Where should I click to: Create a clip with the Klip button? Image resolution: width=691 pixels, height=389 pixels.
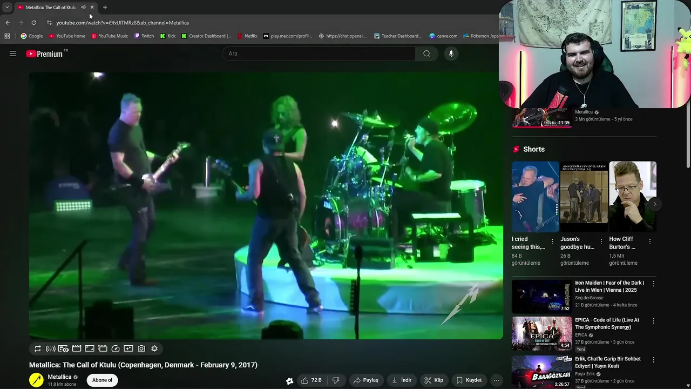(x=434, y=380)
